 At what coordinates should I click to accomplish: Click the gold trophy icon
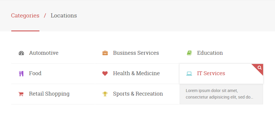[105, 94]
